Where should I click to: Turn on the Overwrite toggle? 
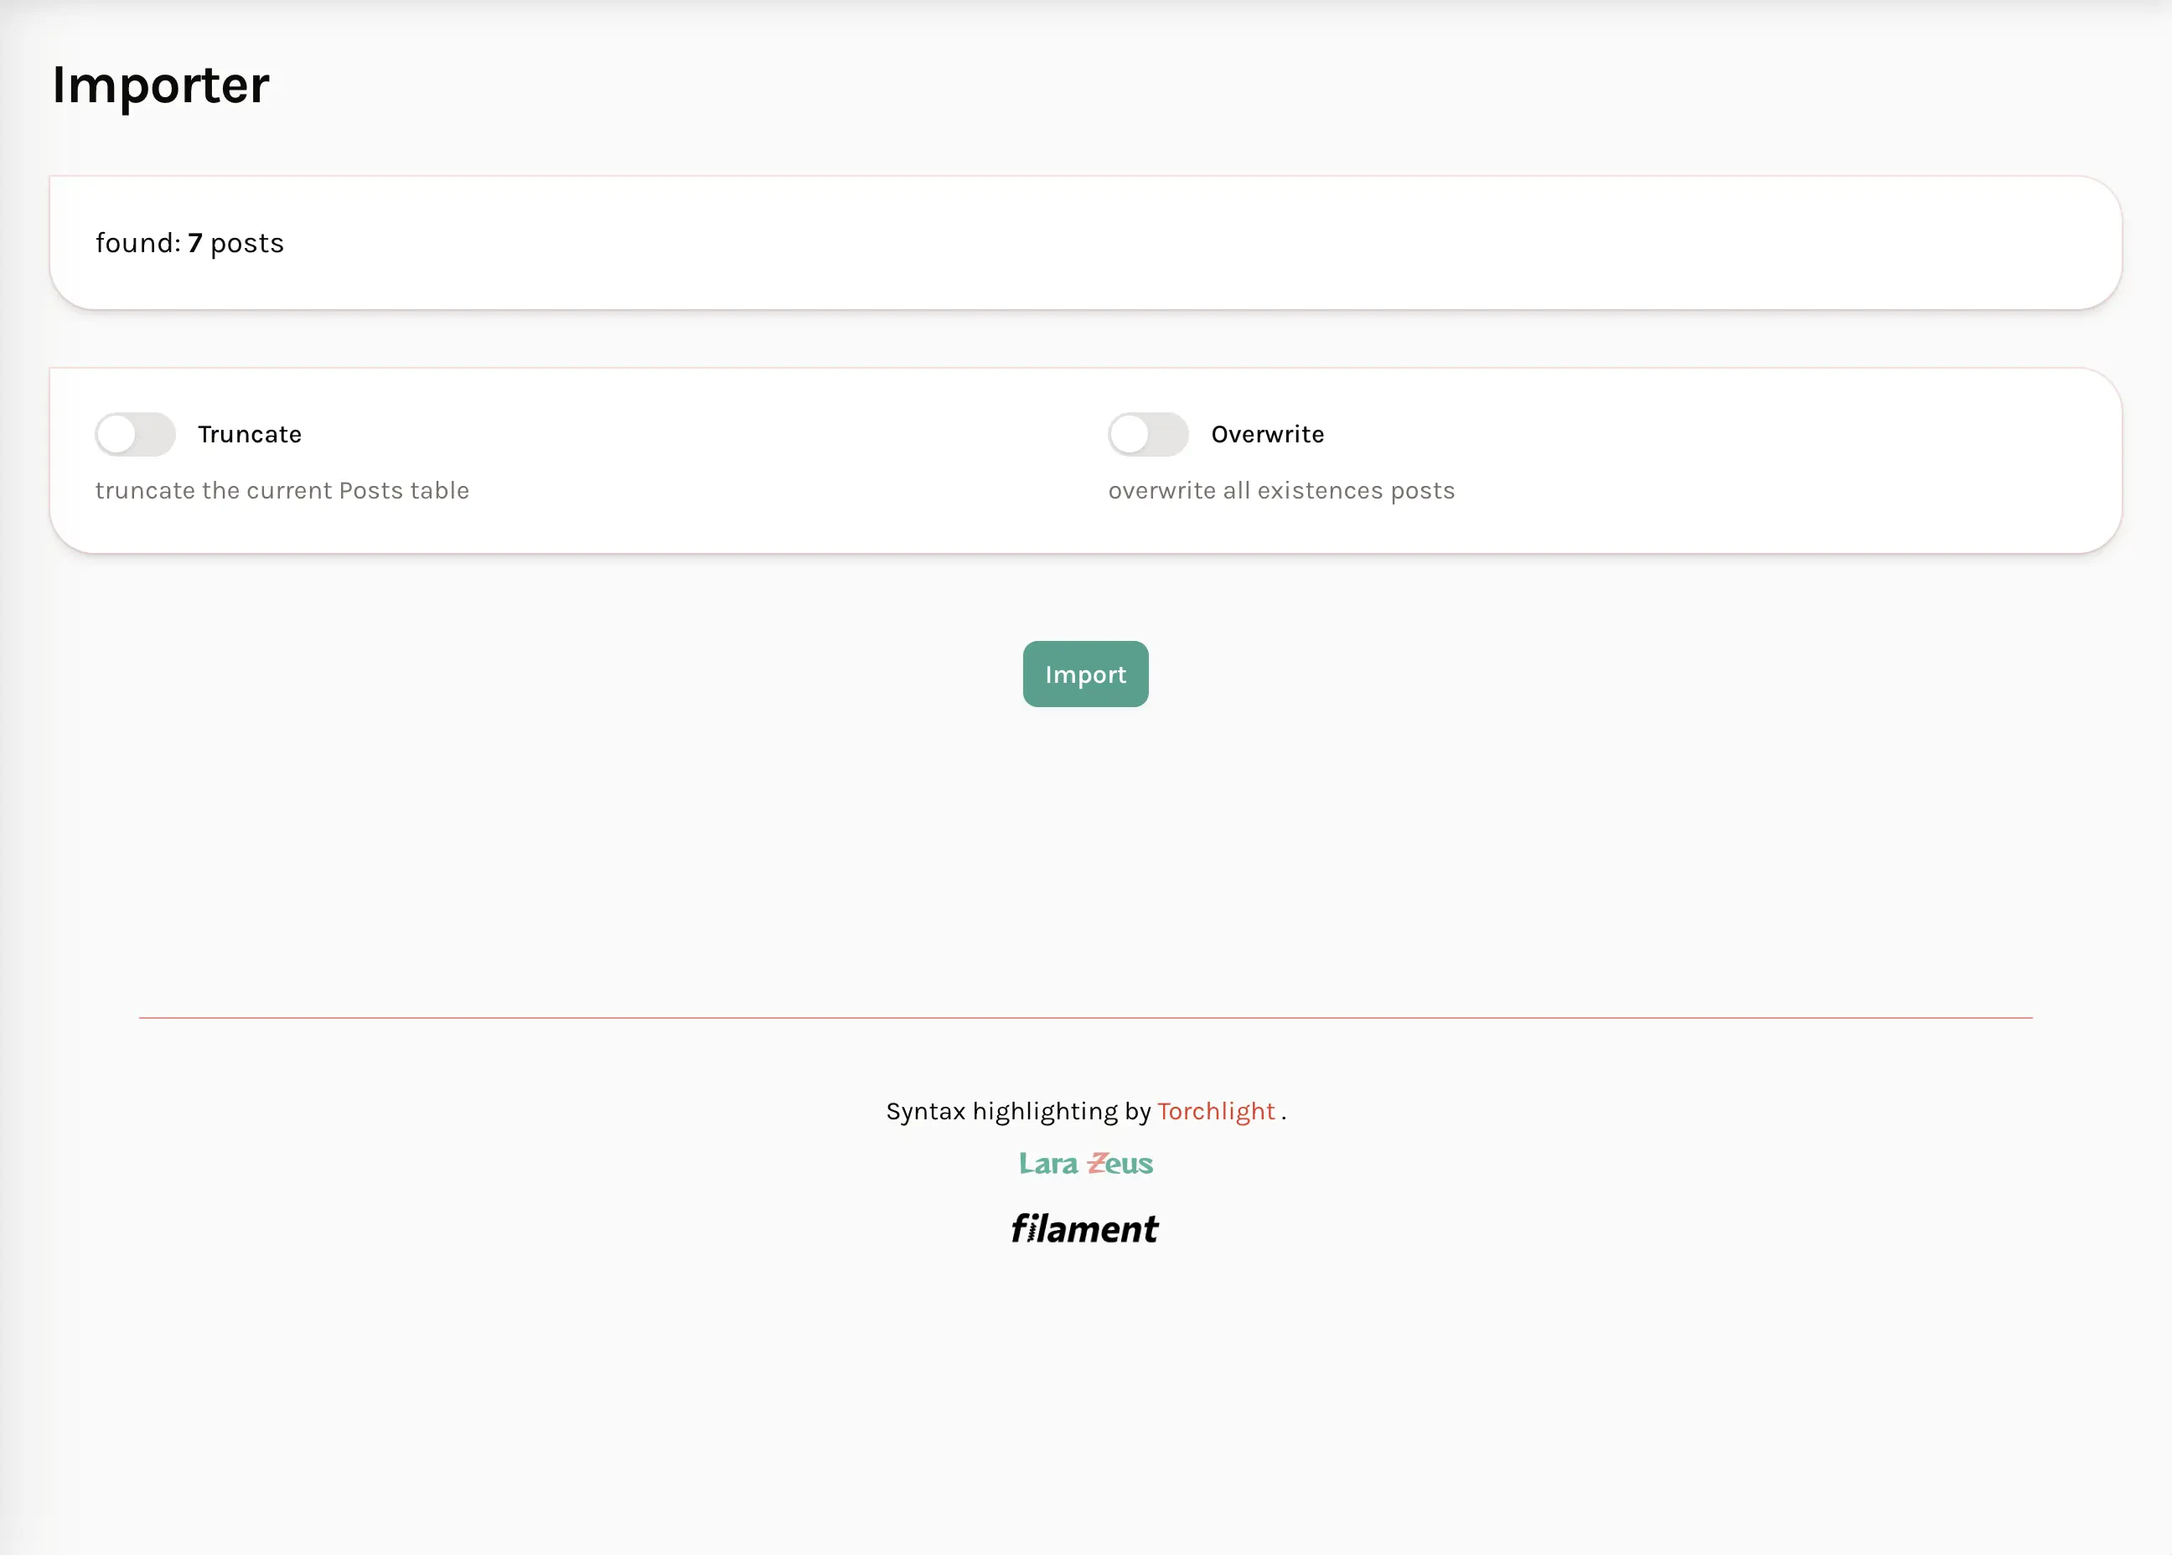(1148, 435)
